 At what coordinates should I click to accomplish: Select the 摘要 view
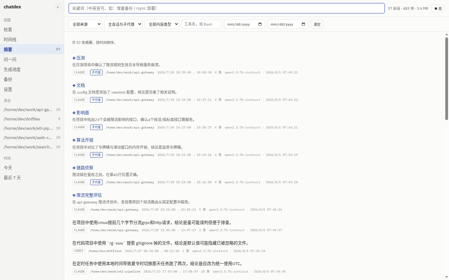(32, 49)
